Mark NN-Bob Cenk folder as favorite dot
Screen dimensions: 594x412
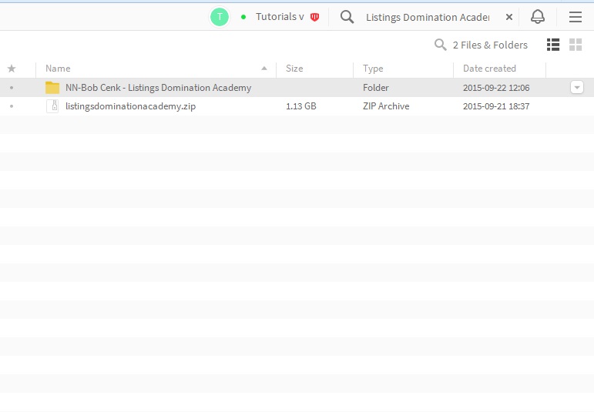pos(12,88)
